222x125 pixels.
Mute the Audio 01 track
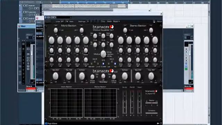pyautogui.click(x=24, y=6)
